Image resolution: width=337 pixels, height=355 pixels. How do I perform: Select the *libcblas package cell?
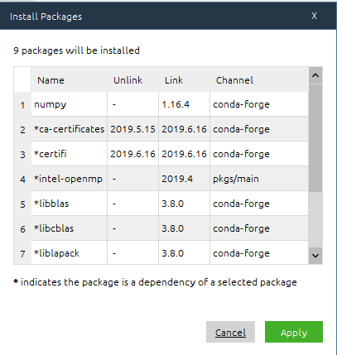pyautogui.click(x=69, y=228)
